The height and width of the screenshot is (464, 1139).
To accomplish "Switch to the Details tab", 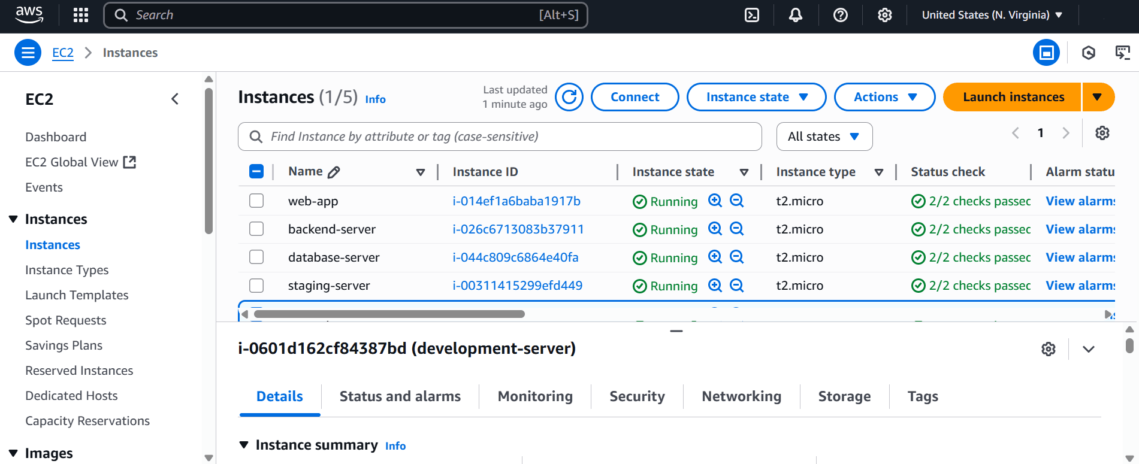I will 280,396.
